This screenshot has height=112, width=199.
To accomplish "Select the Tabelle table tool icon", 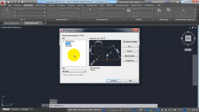I will 128,10.
